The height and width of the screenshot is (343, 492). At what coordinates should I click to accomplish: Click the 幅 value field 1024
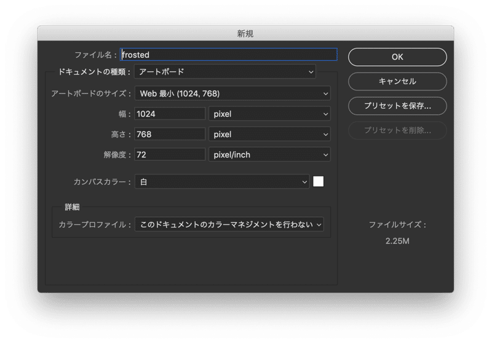pos(170,114)
